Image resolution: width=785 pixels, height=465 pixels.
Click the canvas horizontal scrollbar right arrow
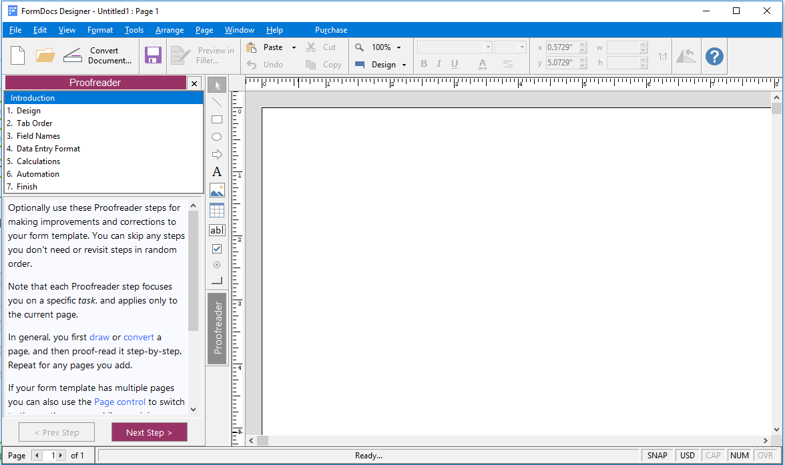click(766, 440)
